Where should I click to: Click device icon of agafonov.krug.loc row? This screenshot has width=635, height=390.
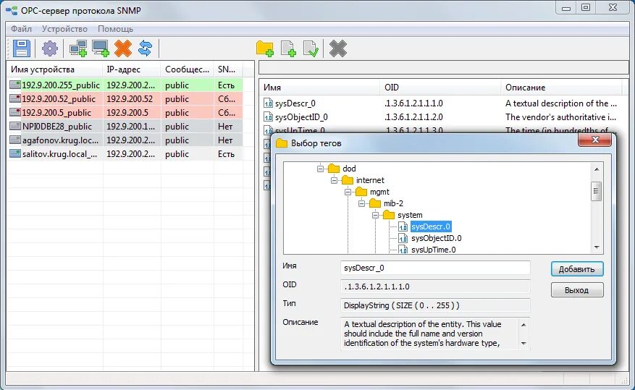coord(15,140)
